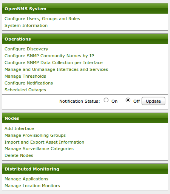The image size is (170, 194).
Task: Open Configure Notifications
Action: coord(29,83)
